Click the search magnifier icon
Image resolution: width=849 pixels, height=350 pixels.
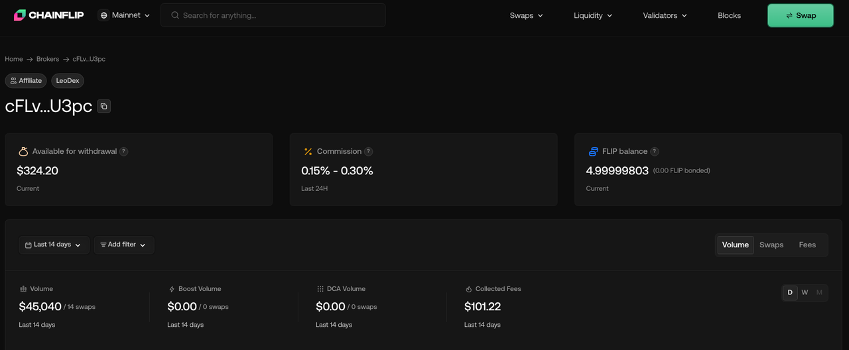[175, 15]
